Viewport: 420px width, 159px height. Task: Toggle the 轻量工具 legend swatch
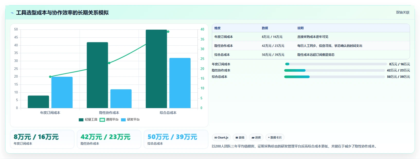coord(81,120)
